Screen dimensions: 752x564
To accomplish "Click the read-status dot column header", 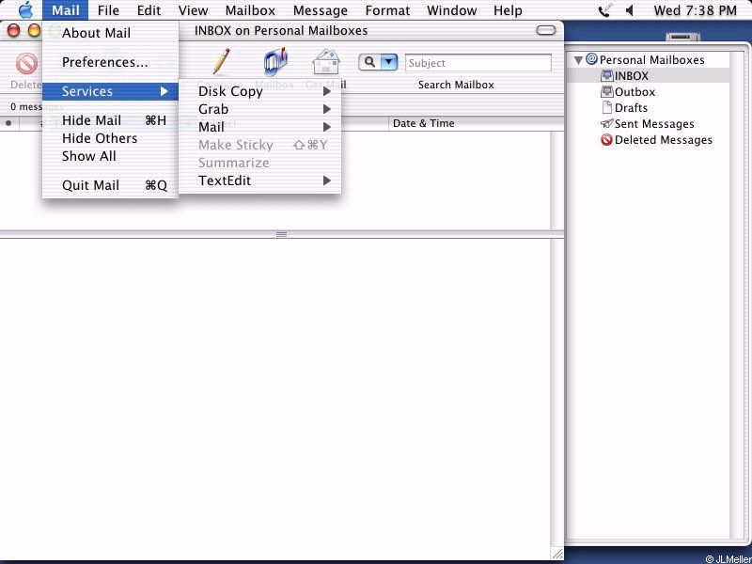I will click(x=8, y=123).
